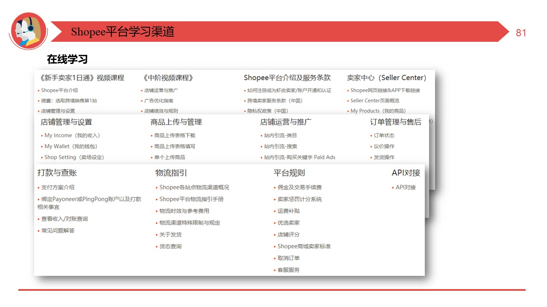Open the bulleted API对接 link

click(406, 187)
